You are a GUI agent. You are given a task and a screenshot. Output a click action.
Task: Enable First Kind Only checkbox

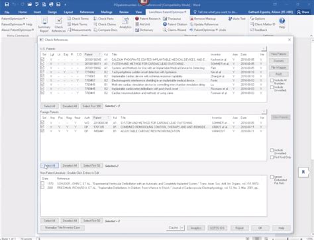pyautogui.click(x=272, y=157)
